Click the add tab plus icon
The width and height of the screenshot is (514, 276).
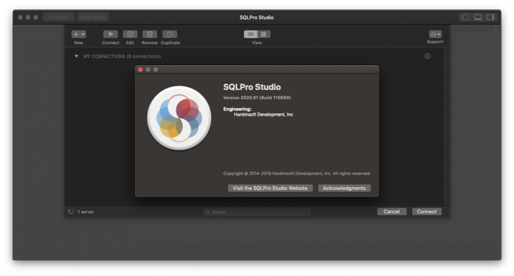495,30
